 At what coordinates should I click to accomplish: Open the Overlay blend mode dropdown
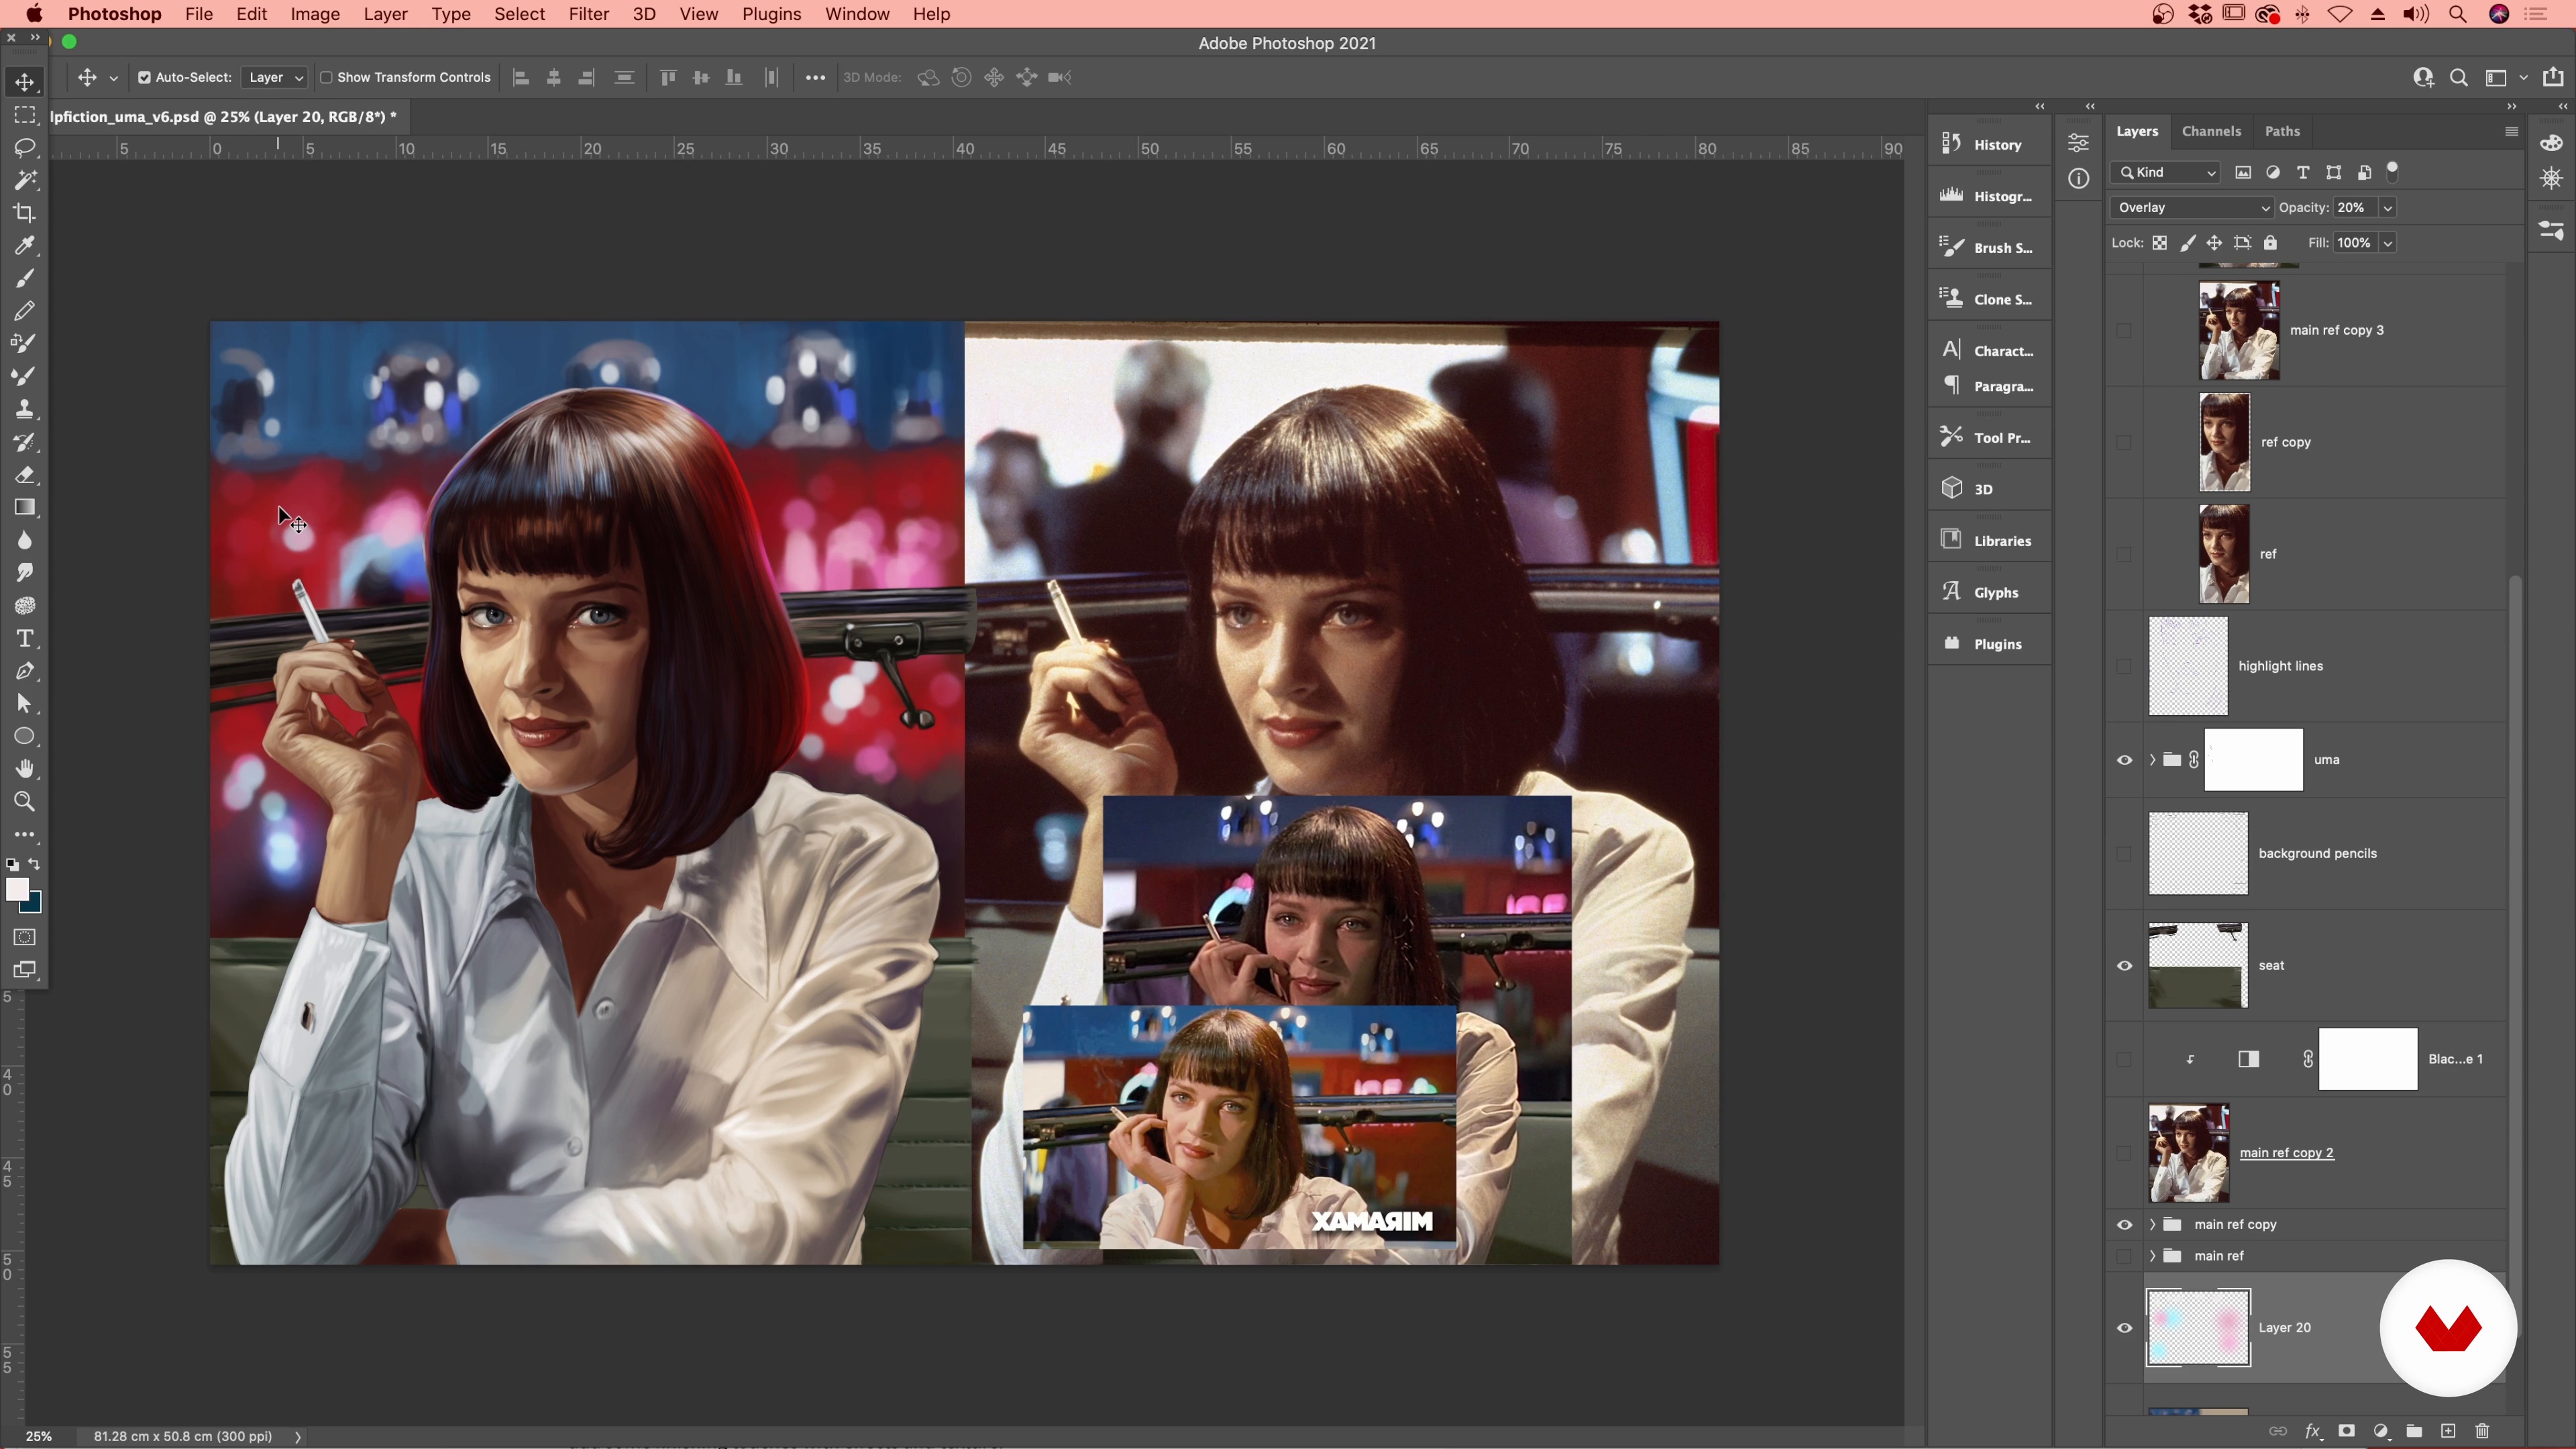pos(2191,208)
